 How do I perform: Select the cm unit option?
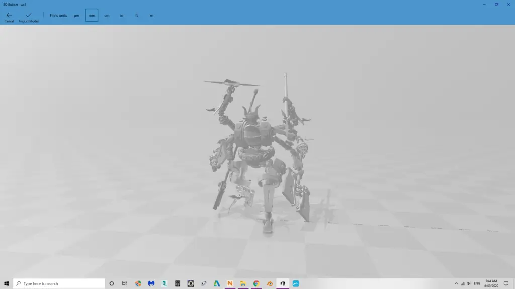[106, 15]
